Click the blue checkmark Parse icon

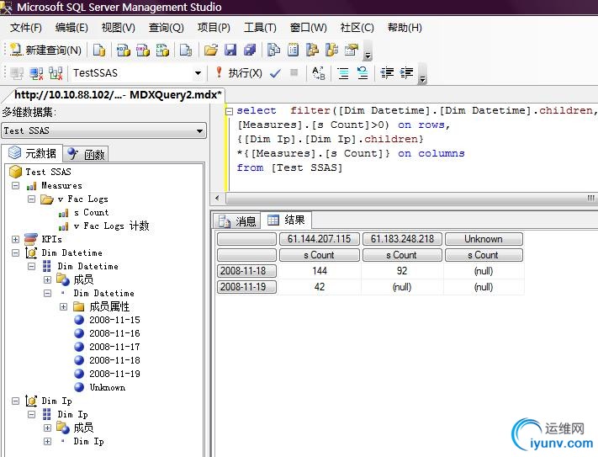click(x=275, y=73)
